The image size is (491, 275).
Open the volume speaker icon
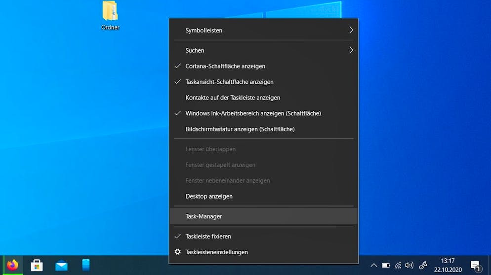pos(409,266)
